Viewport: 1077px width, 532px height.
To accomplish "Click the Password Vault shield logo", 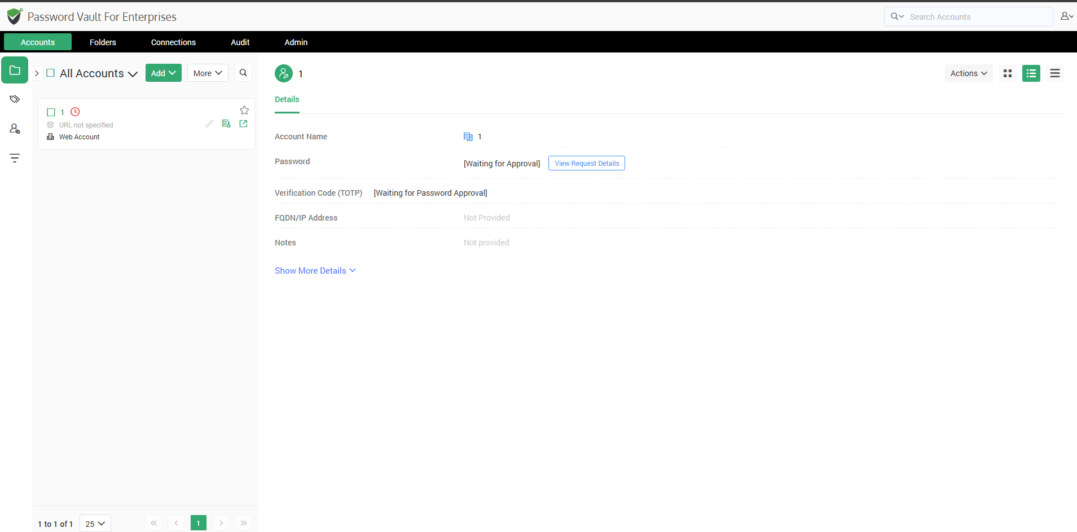I will [15, 16].
